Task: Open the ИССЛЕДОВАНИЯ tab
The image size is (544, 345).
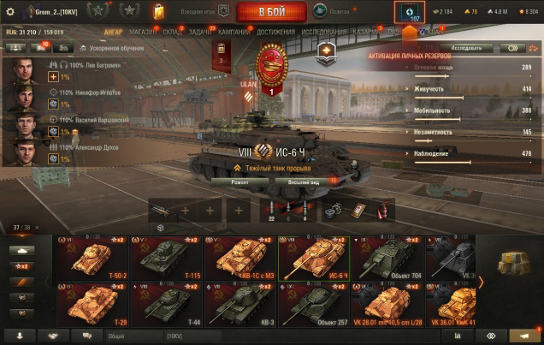Action: click(x=323, y=32)
